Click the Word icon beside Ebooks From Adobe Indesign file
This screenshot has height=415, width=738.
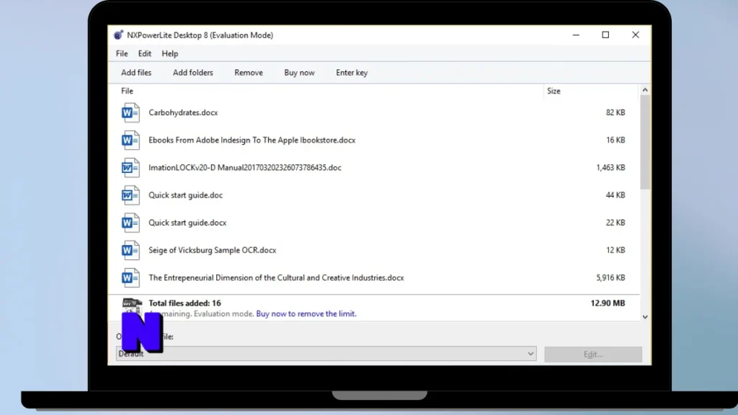130,140
